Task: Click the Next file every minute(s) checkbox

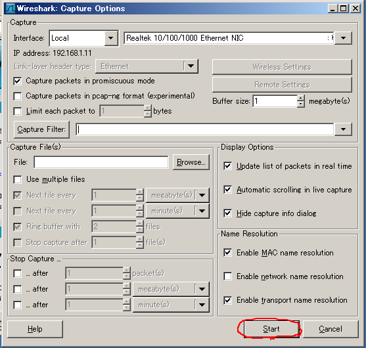Action: coord(18,211)
